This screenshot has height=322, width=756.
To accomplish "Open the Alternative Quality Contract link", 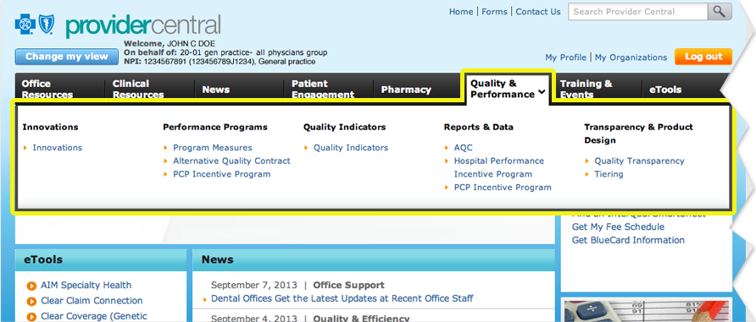I will [232, 161].
